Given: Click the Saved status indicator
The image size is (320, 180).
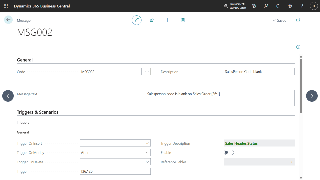Looking at the screenshot, I should tap(279, 20).
